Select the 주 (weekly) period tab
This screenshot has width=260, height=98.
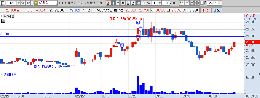pos(123,3)
